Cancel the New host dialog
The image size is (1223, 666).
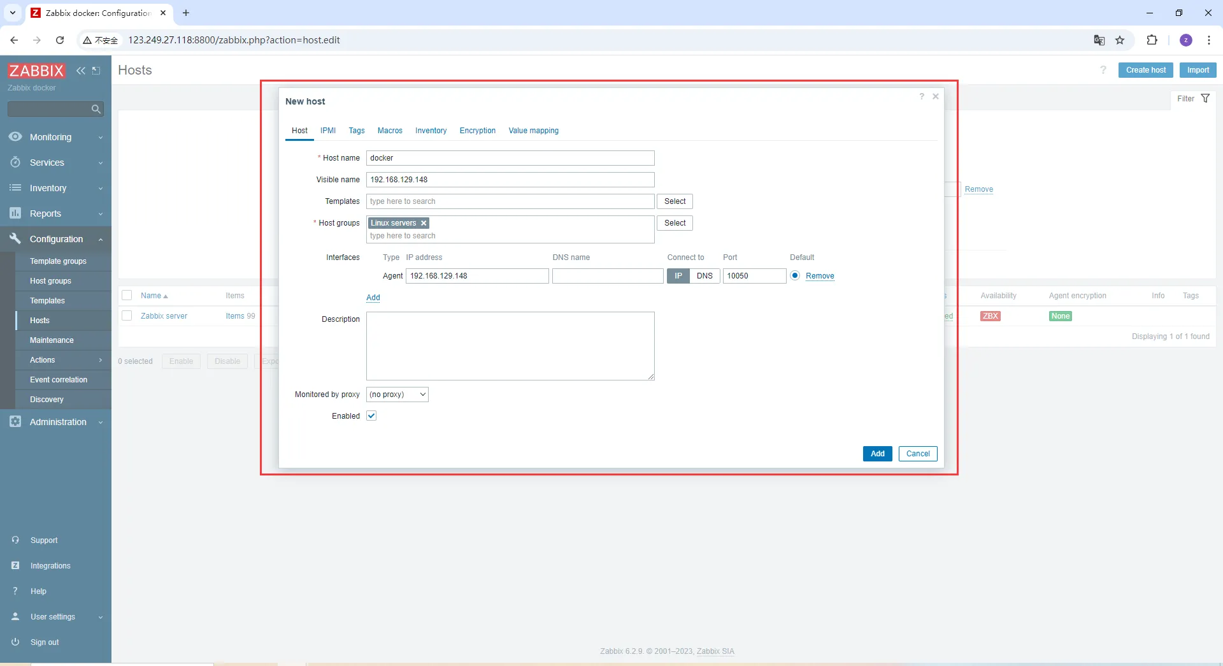[918, 454]
